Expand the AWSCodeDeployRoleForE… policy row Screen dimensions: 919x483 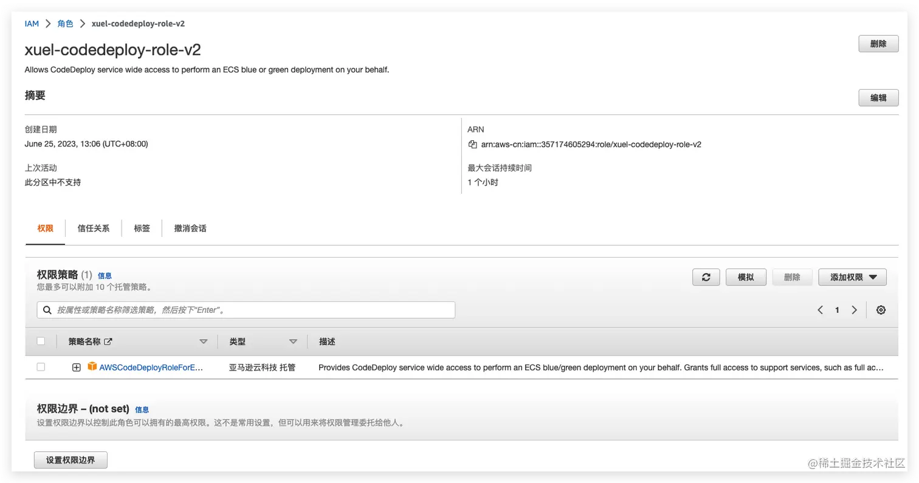click(77, 368)
